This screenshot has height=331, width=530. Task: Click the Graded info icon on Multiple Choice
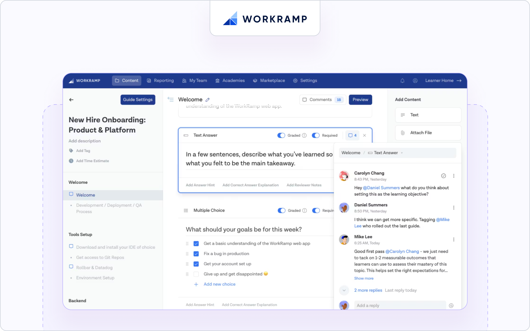coord(305,210)
